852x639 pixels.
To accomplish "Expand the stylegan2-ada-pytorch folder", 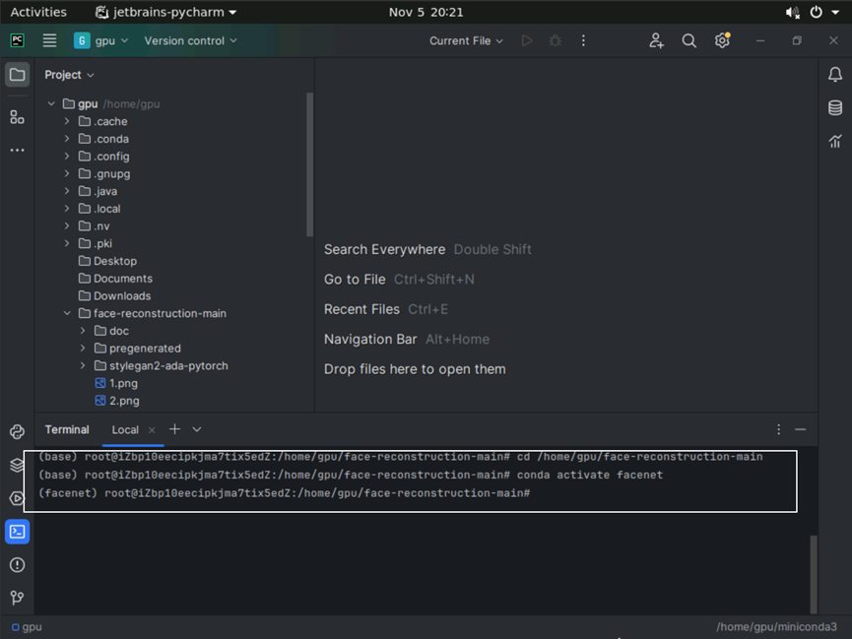I will [83, 365].
